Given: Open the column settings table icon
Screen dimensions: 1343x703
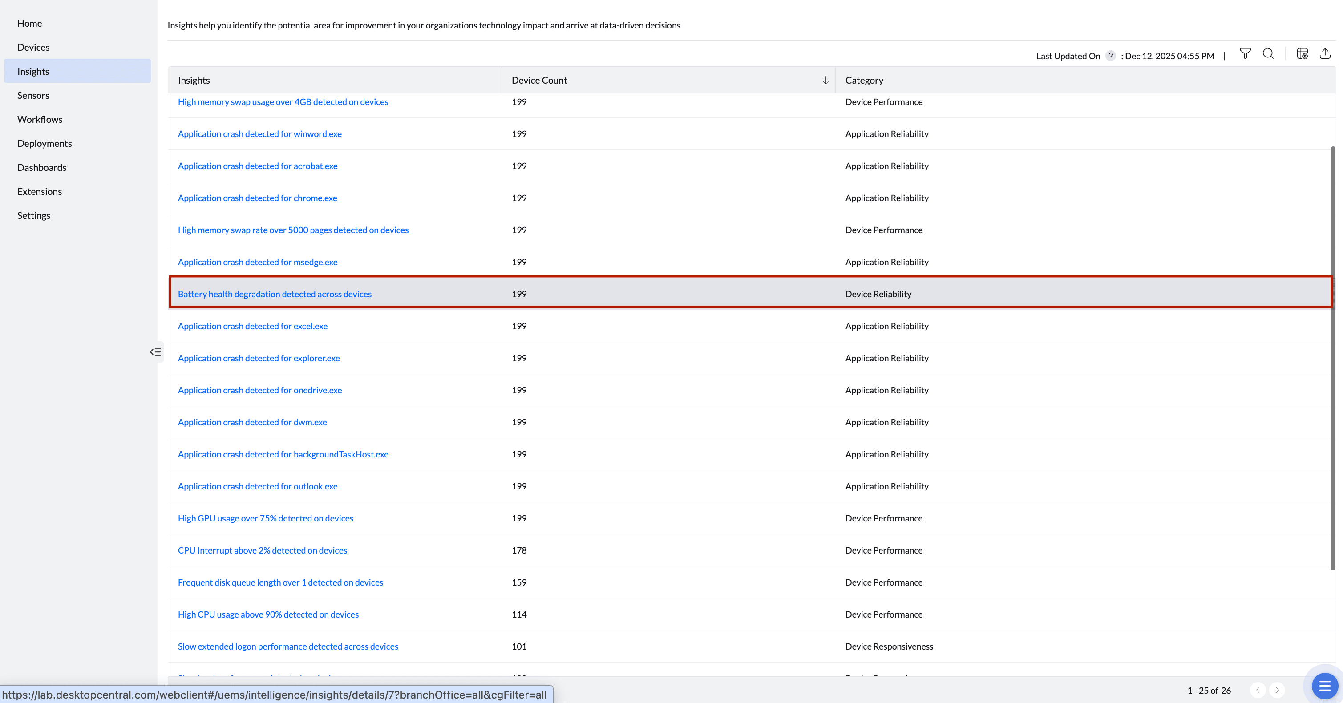Looking at the screenshot, I should [1302, 54].
